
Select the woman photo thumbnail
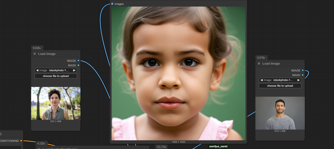(56, 103)
